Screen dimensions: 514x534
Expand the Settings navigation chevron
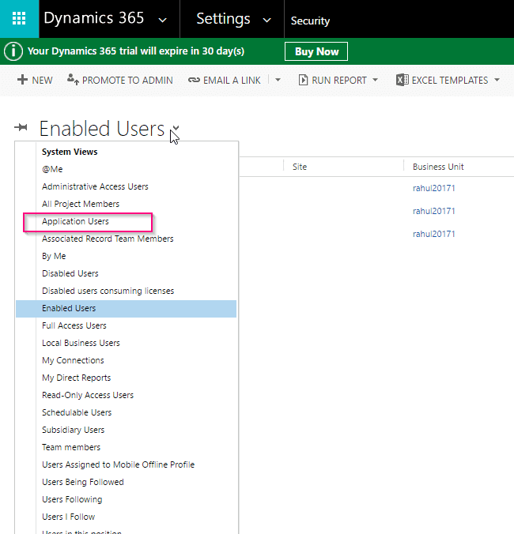coord(267,20)
